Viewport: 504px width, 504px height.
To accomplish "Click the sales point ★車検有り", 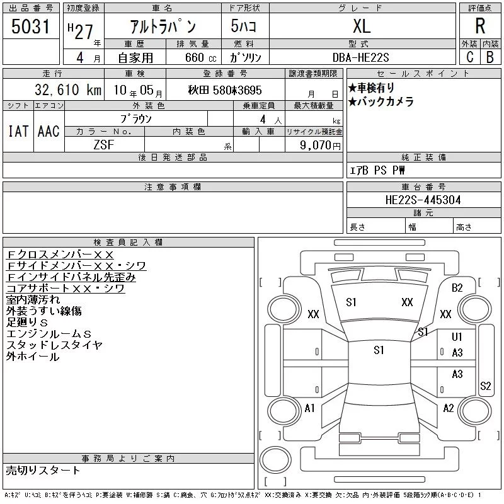I will (x=371, y=88).
